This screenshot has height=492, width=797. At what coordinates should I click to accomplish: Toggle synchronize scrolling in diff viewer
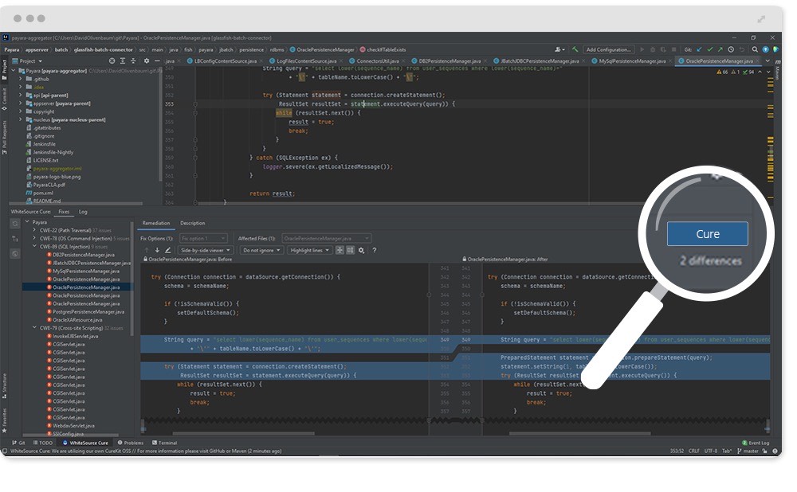pyautogui.click(x=350, y=250)
